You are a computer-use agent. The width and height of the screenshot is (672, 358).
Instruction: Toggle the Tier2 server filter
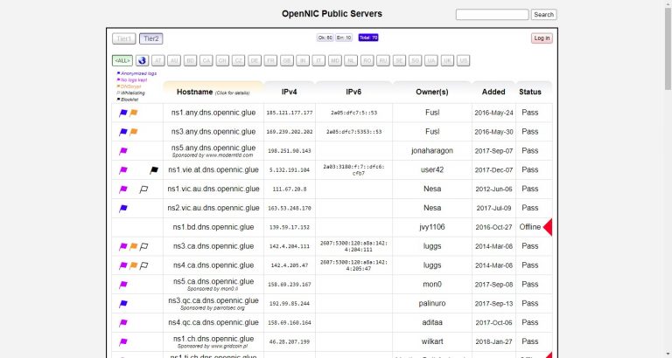(x=150, y=38)
